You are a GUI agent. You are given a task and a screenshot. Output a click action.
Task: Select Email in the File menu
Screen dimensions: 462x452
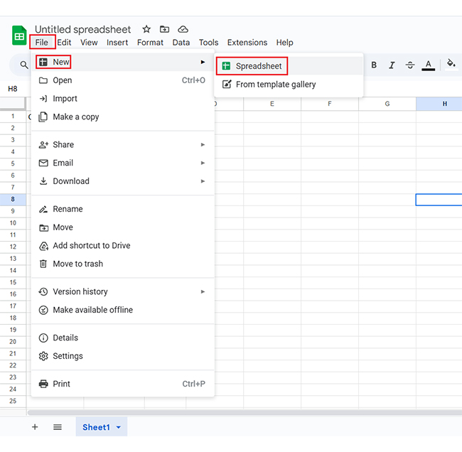tap(122, 163)
